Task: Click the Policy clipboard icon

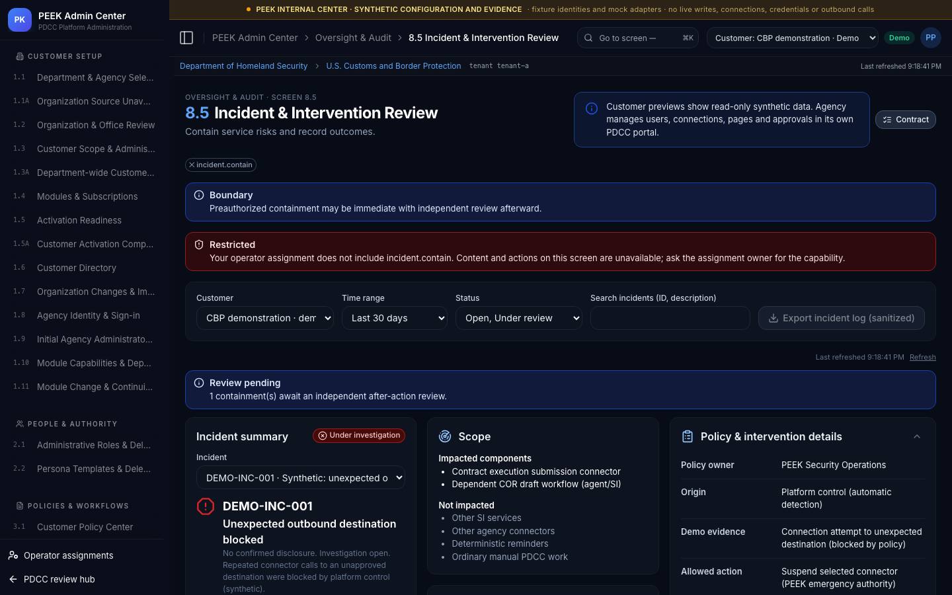Action: pyautogui.click(x=688, y=436)
